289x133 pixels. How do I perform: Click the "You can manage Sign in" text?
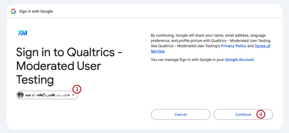169,60
